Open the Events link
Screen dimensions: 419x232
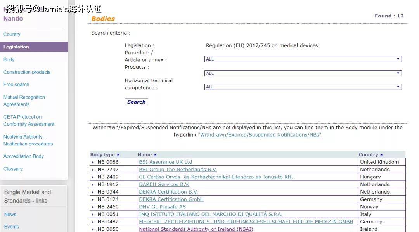click(x=12, y=227)
